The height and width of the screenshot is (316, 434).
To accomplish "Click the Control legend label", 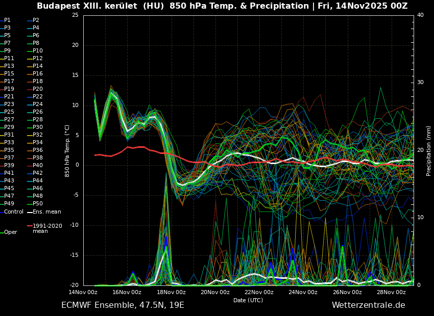I will click(x=14, y=212).
